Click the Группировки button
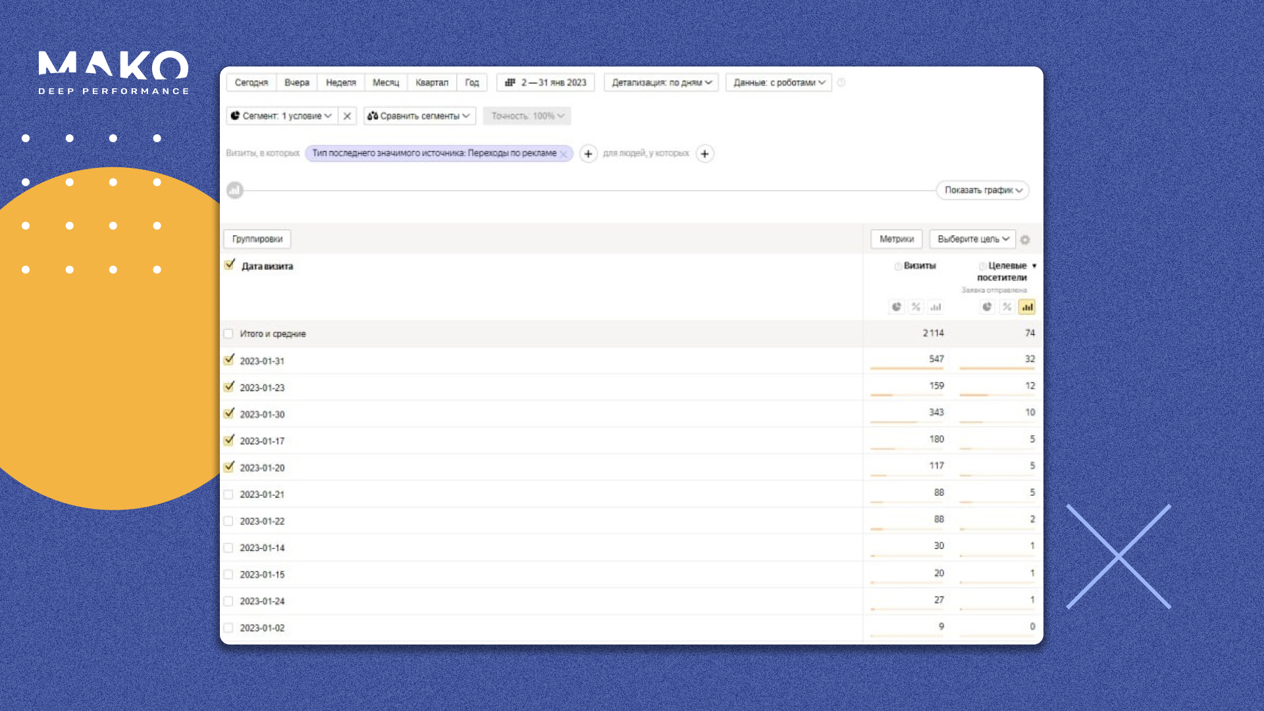Screen dimensions: 1264x711 pos(257,239)
